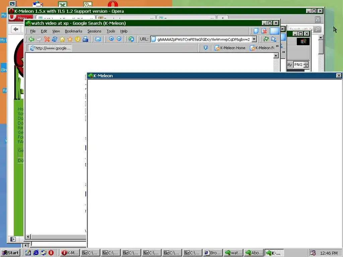Launch Internet Explorer from quick launch
This screenshot has height=257, width=343.
(x=36, y=253)
